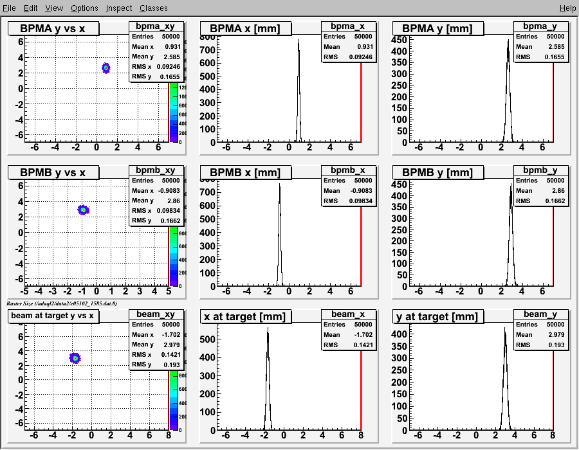Click the BPMB y histogram peak
579x450 pixels.
511,185
